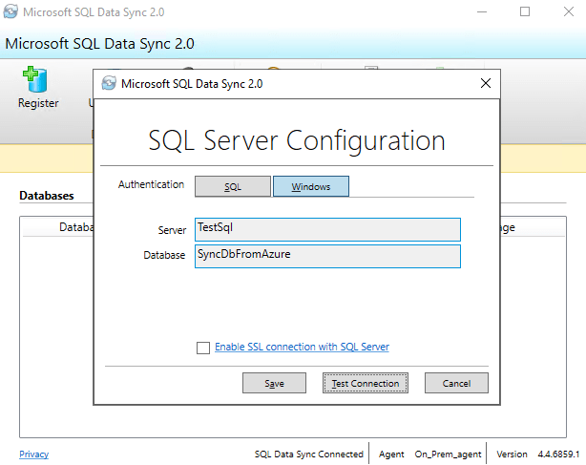Click version number '4.4.6859.1'

[x=558, y=454]
